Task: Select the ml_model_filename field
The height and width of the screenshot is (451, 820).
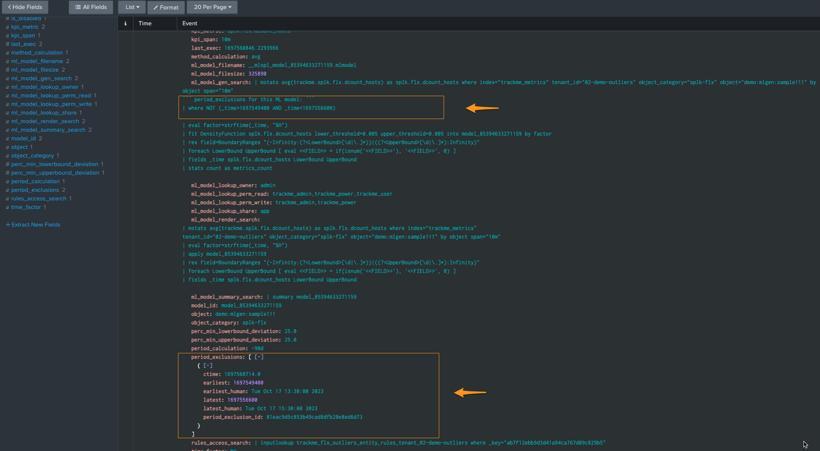Action: [x=37, y=61]
